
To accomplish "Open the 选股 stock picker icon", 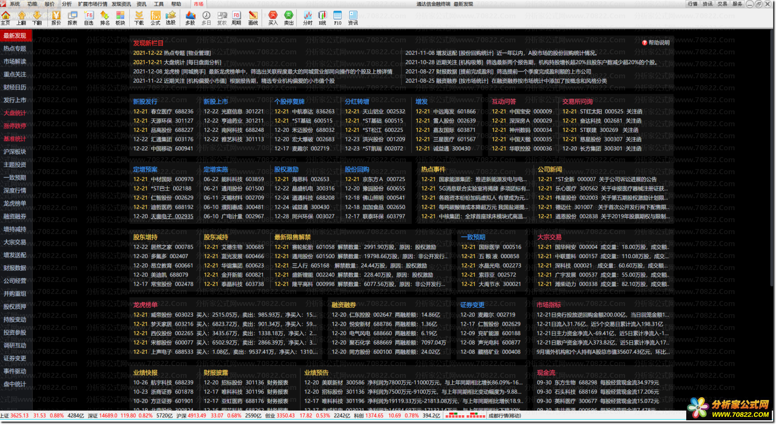I will point(171,18).
